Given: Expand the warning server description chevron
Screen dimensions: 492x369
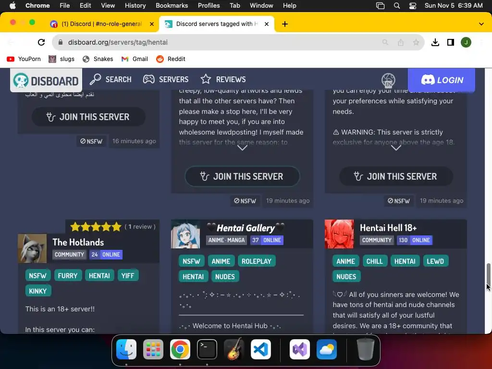Looking at the screenshot, I should coord(396,148).
